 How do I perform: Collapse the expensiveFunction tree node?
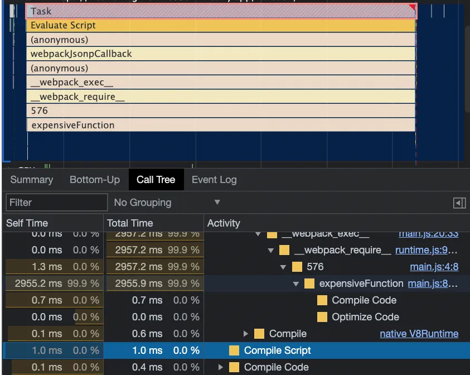296,284
